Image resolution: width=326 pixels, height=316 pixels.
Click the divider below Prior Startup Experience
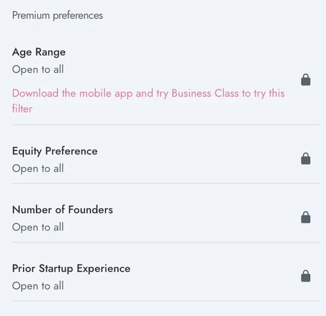(x=166, y=301)
